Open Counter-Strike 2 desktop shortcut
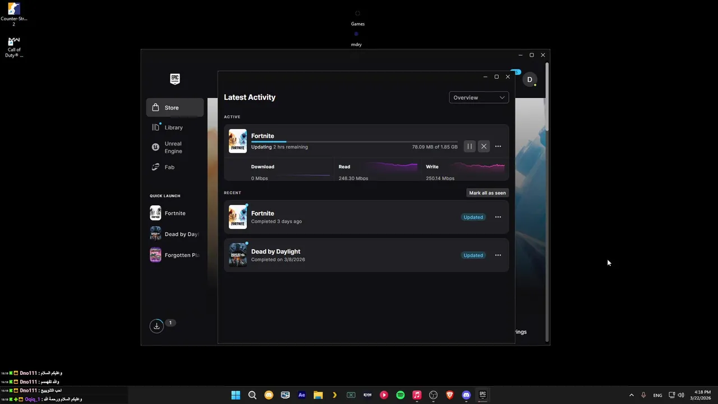Screen dimensions: 718x404 pyautogui.click(x=14, y=15)
